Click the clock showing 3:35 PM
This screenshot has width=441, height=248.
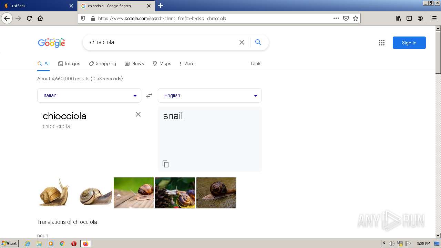point(423,244)
